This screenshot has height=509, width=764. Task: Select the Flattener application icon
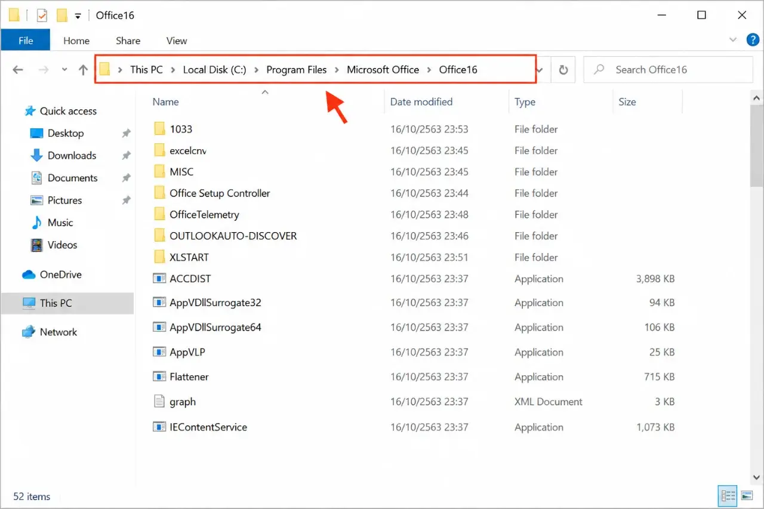pos(159,377)
